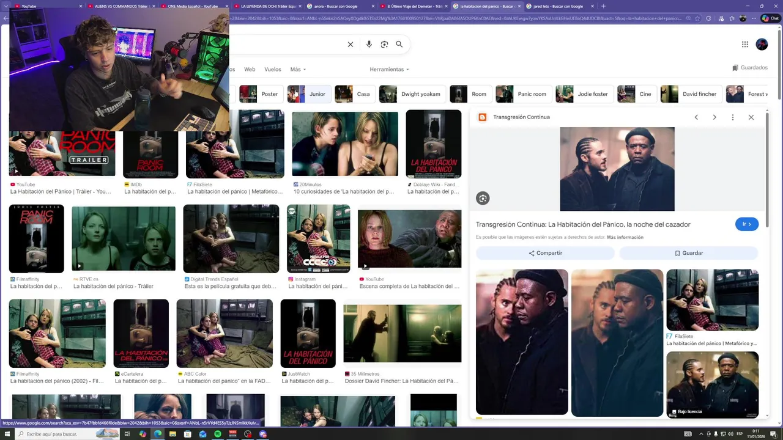Select the Room filter chip
Viewport: 783px width, 440px height.
[x=470, y=94]
